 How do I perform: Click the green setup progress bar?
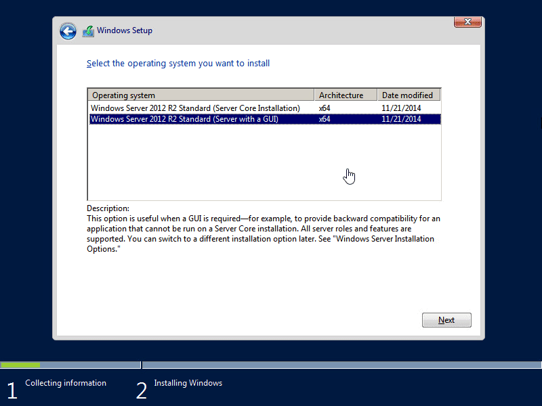[x=20, y=365]
